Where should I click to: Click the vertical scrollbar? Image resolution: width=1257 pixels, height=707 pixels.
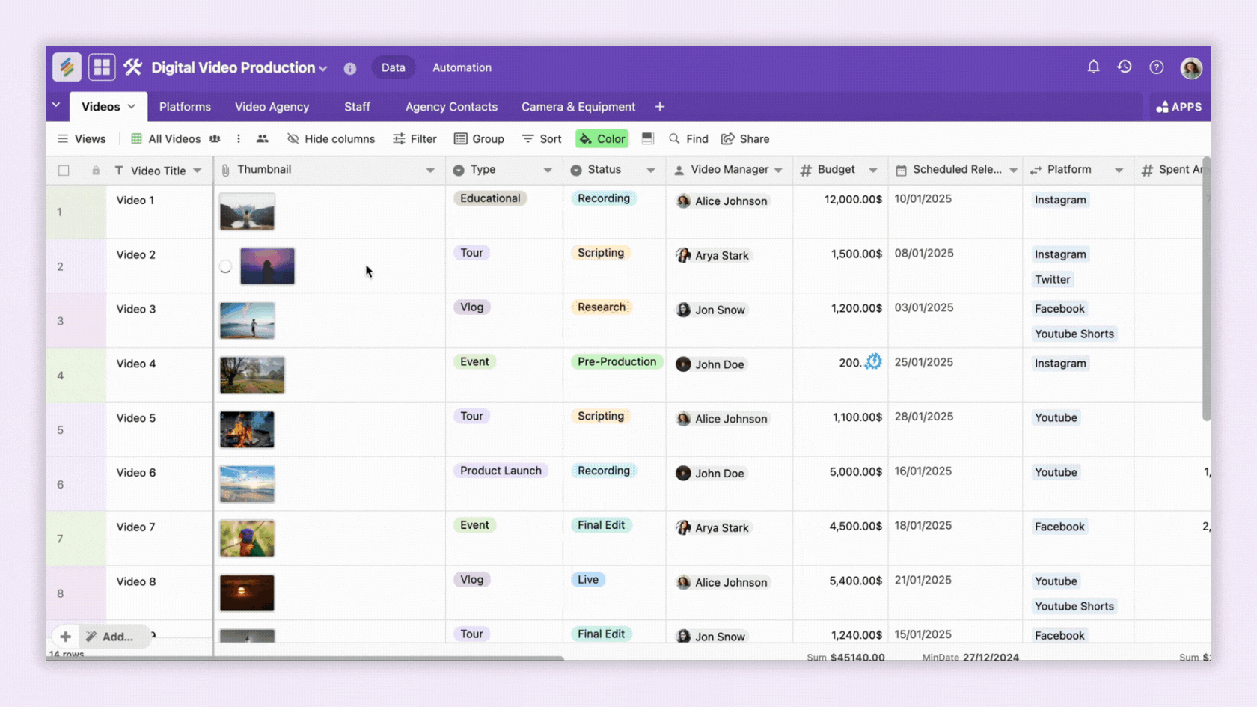[1206, 290]
